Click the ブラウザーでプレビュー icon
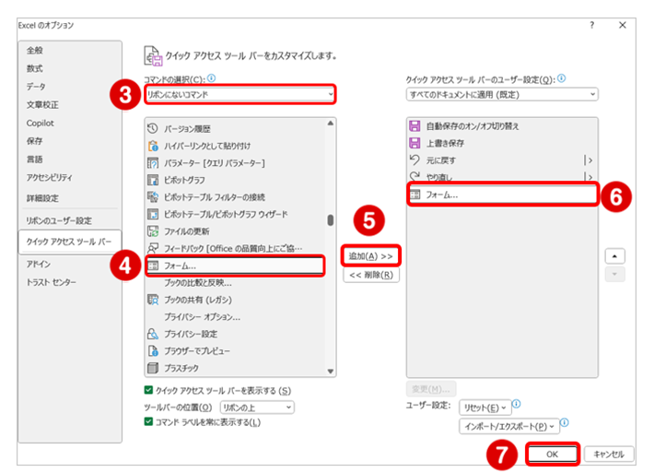Viewport: 654px width, 473px height. click(x=153, y=351)
